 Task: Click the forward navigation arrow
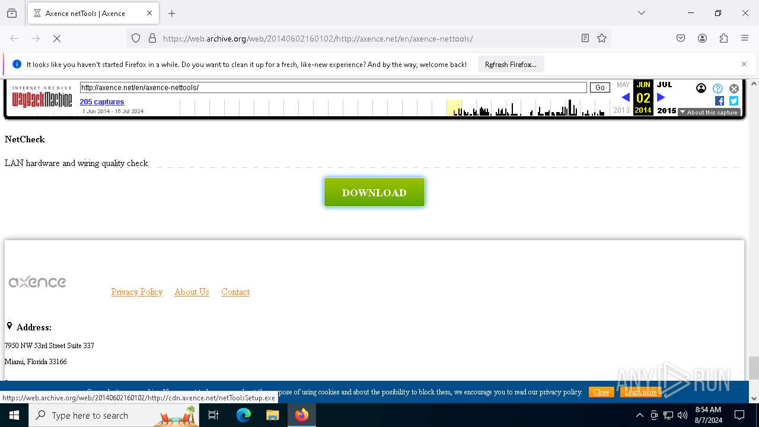coord(36,39)
